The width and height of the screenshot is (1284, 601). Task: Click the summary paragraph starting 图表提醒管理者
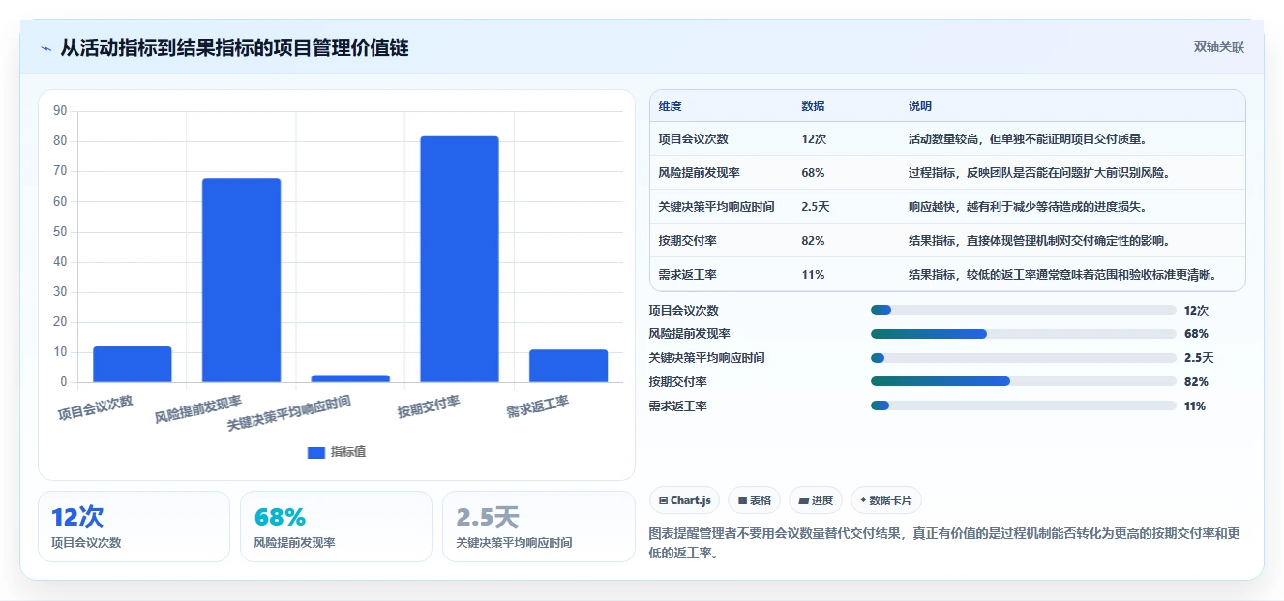pyautogui.click(x=944, y=543)
